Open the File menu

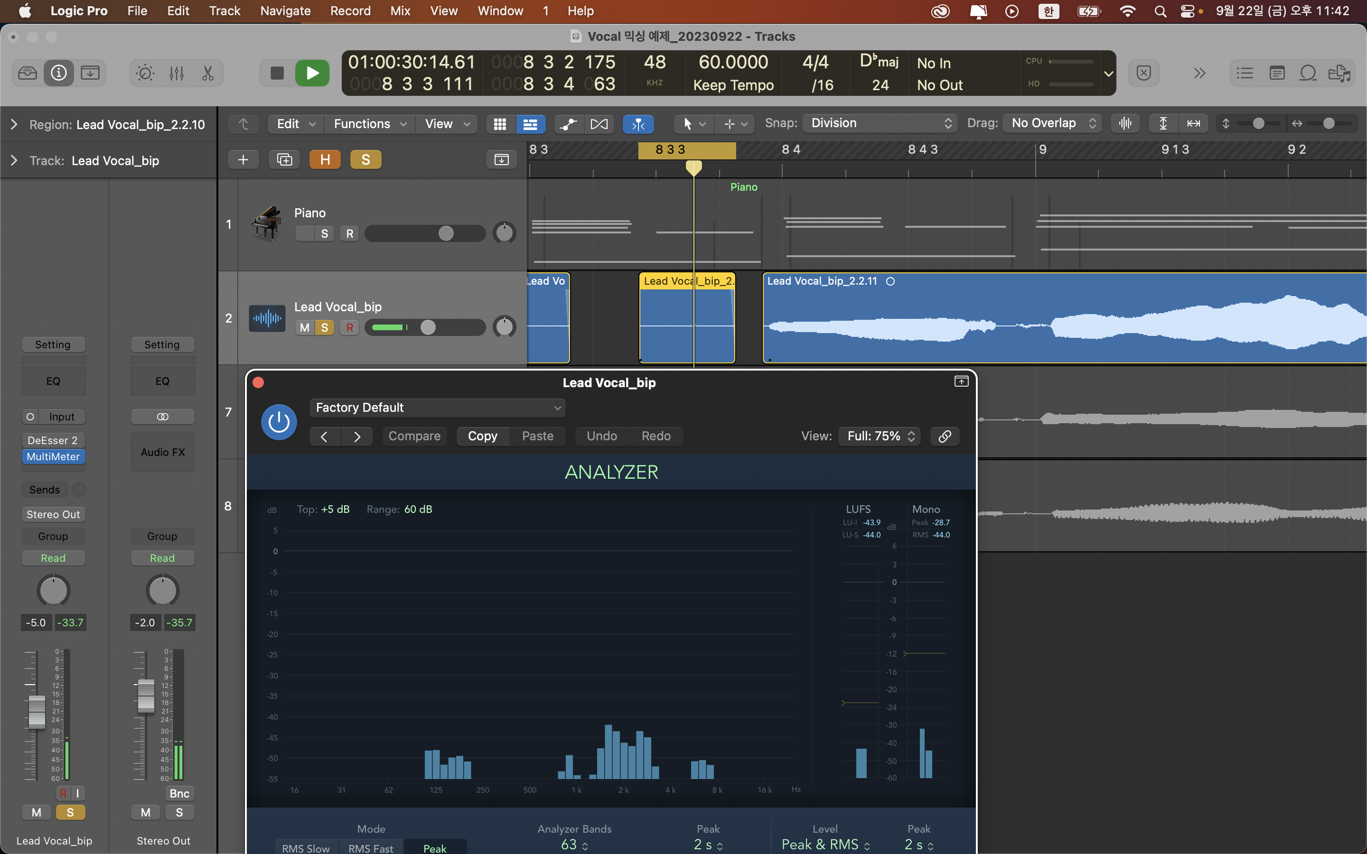(137, 11)
